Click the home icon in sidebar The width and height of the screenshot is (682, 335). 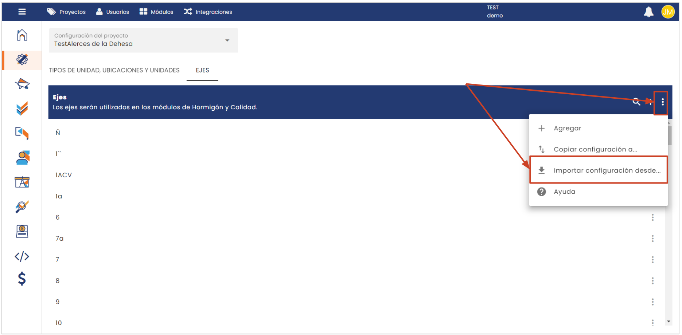(x=22, y=35)
